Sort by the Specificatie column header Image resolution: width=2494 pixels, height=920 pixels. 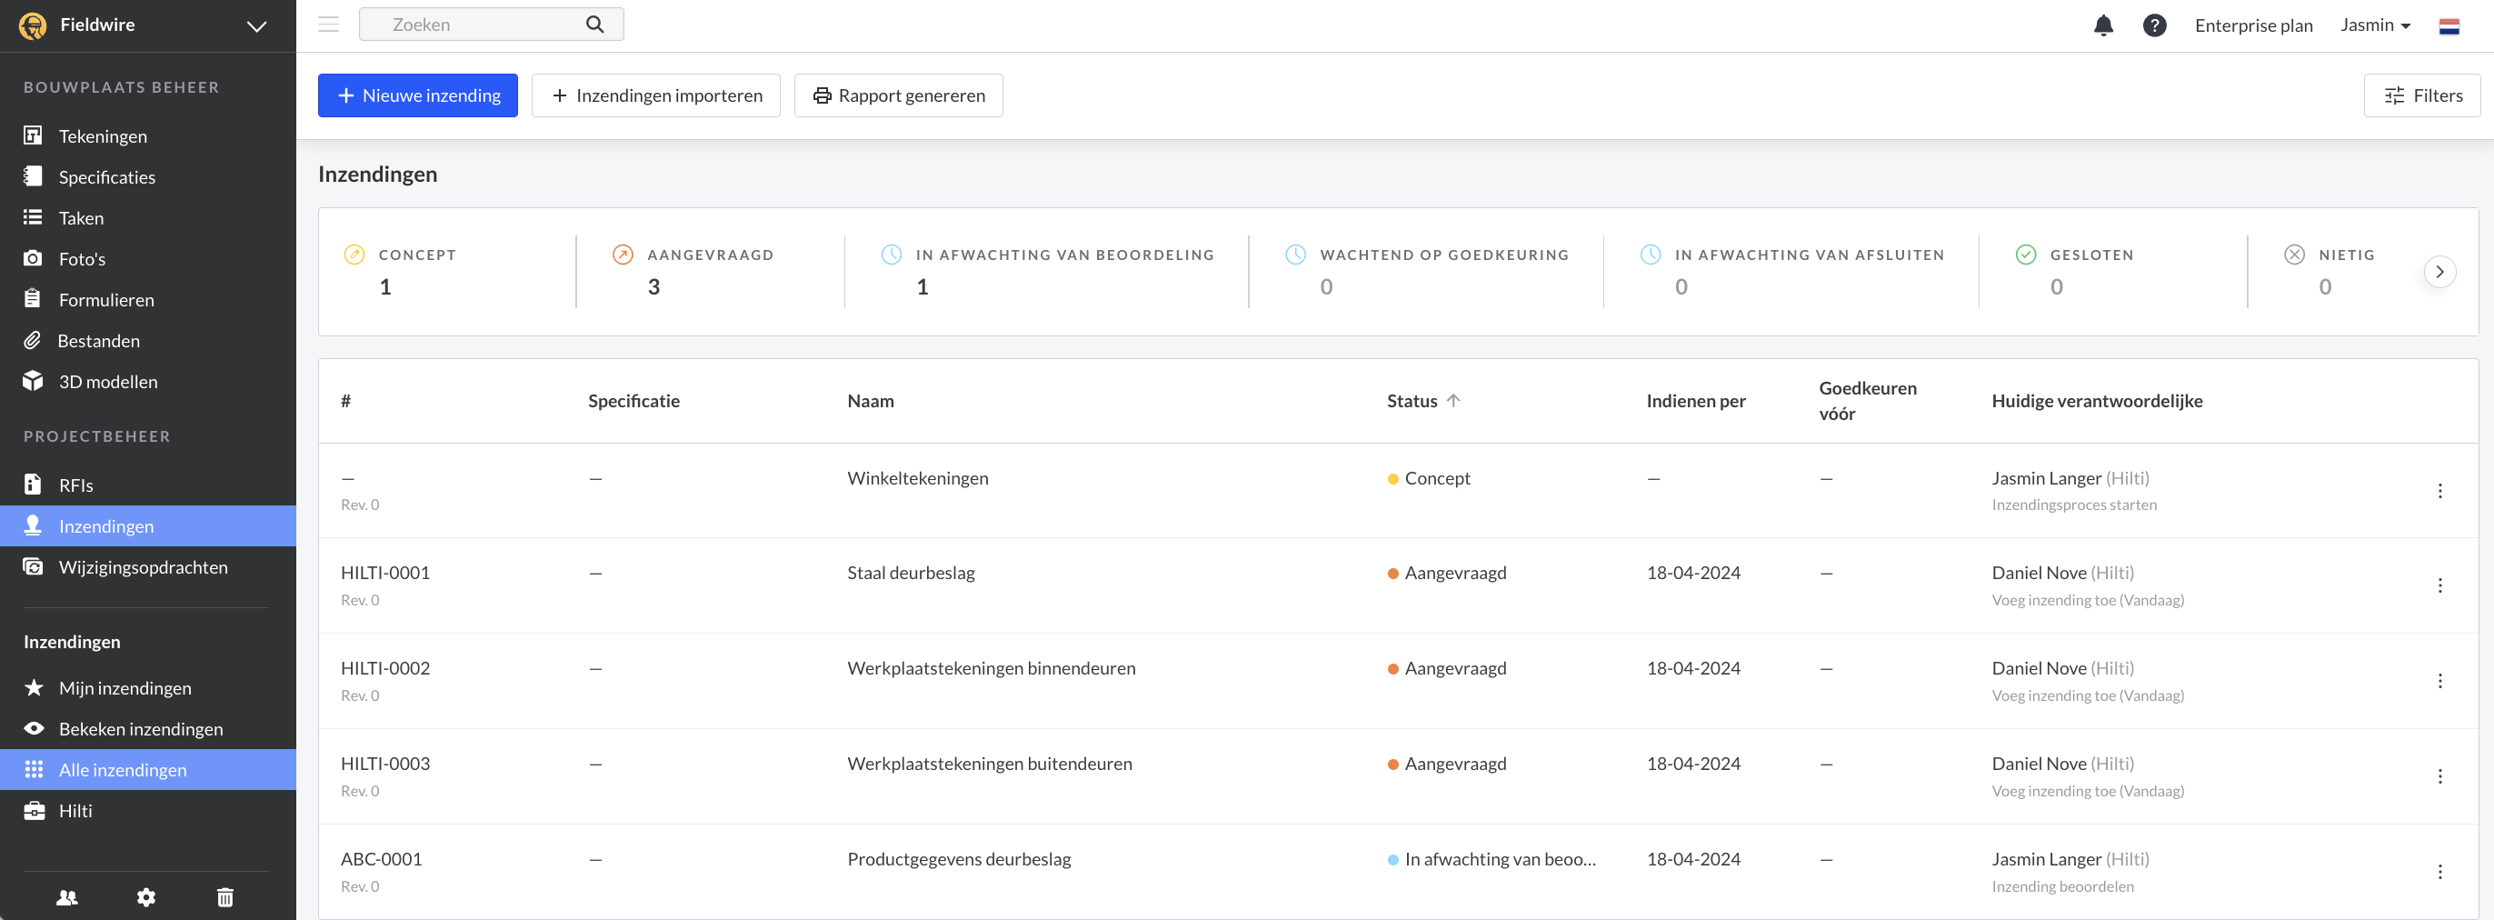(x=634, y=401)
